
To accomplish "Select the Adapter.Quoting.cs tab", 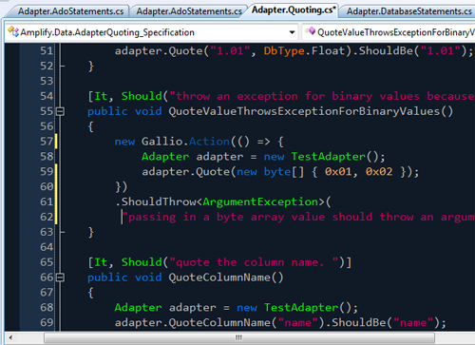I will (x=294, y=10).
